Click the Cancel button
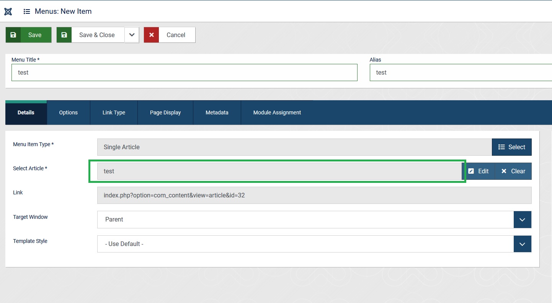 coord(170,35)
